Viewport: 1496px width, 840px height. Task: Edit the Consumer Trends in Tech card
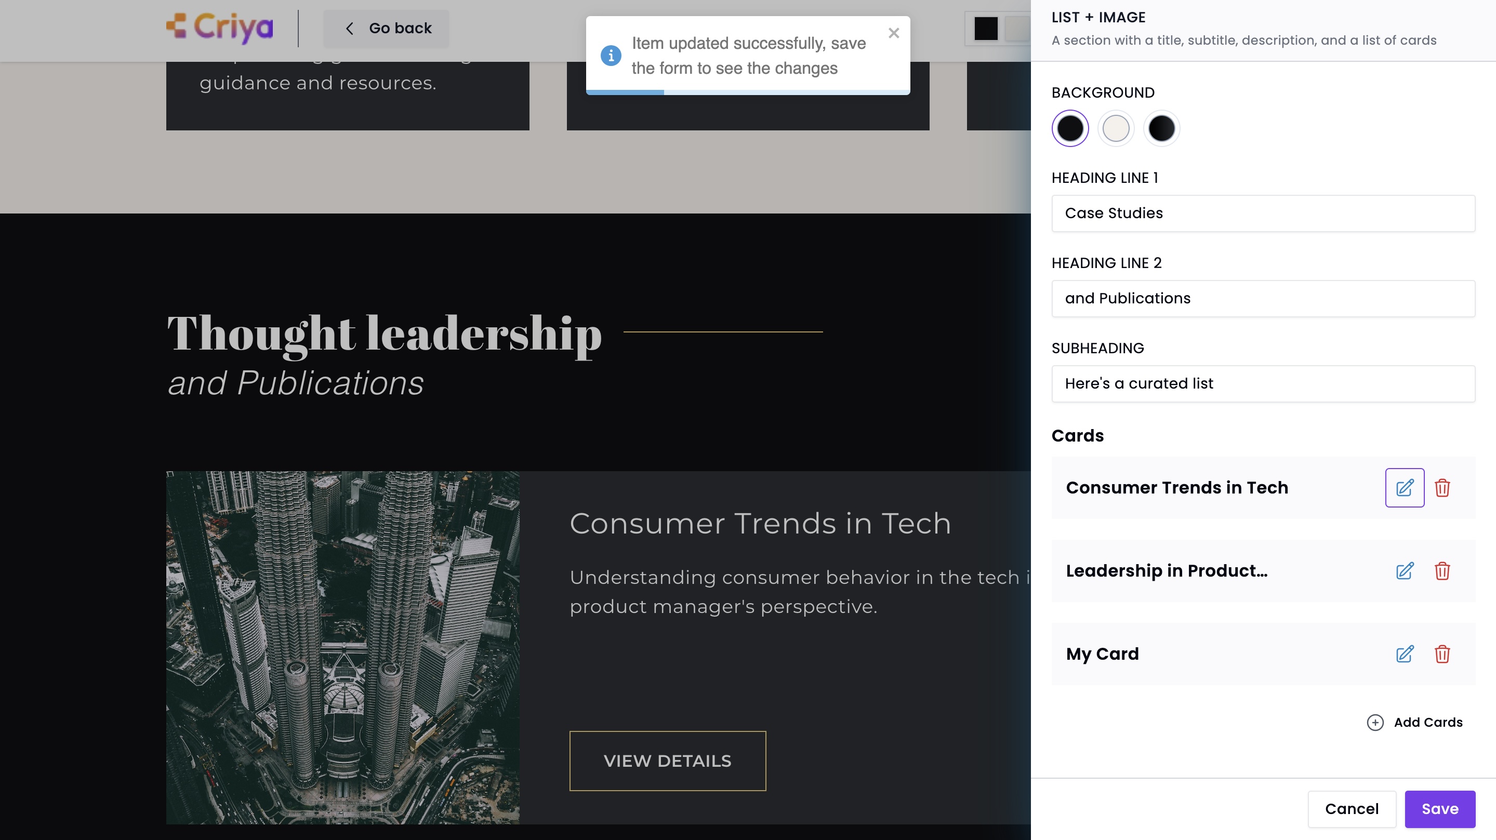1404,488
